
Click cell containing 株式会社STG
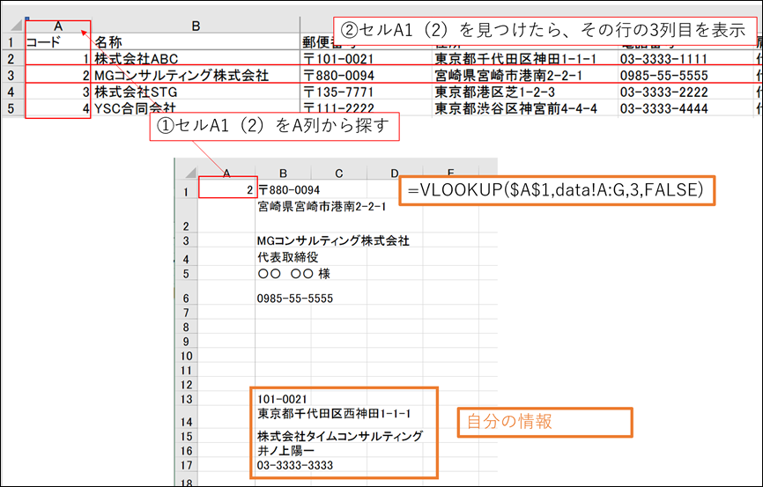coord(196,92)
